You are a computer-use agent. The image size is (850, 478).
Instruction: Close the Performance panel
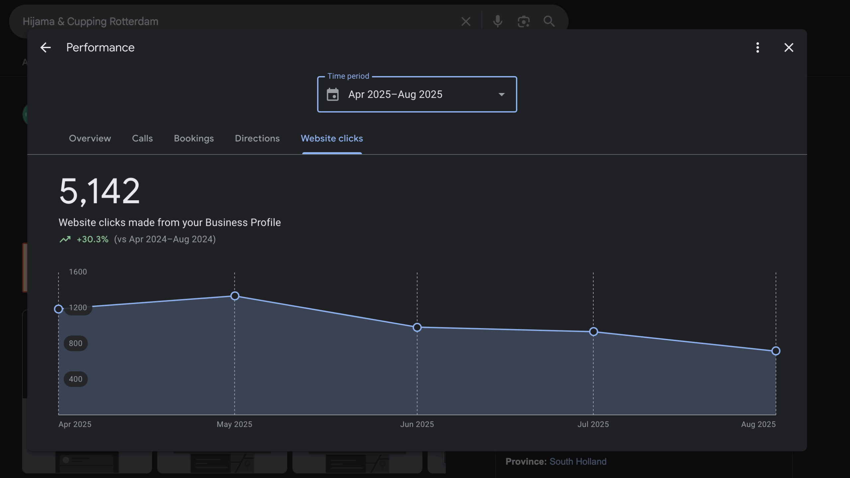pyautogui.click(x=789, y=48)
